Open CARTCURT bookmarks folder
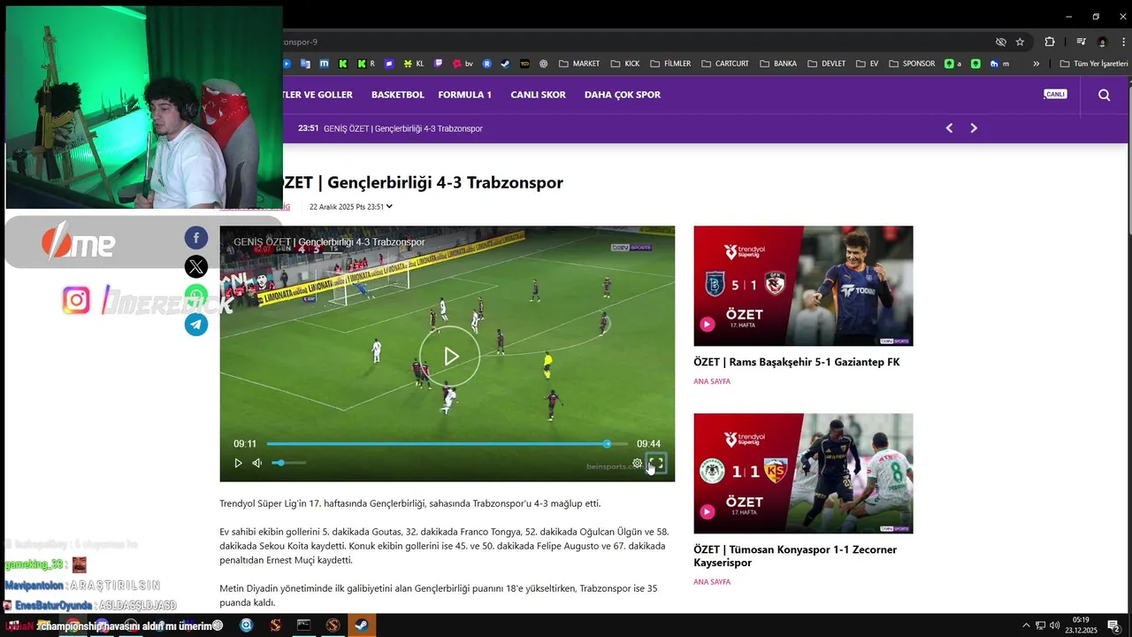 pos(725,64)
